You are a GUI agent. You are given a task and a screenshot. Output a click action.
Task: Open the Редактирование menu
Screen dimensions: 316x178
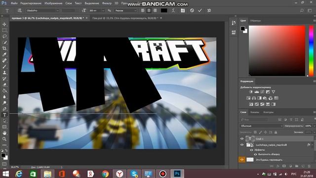click(31, 3)
